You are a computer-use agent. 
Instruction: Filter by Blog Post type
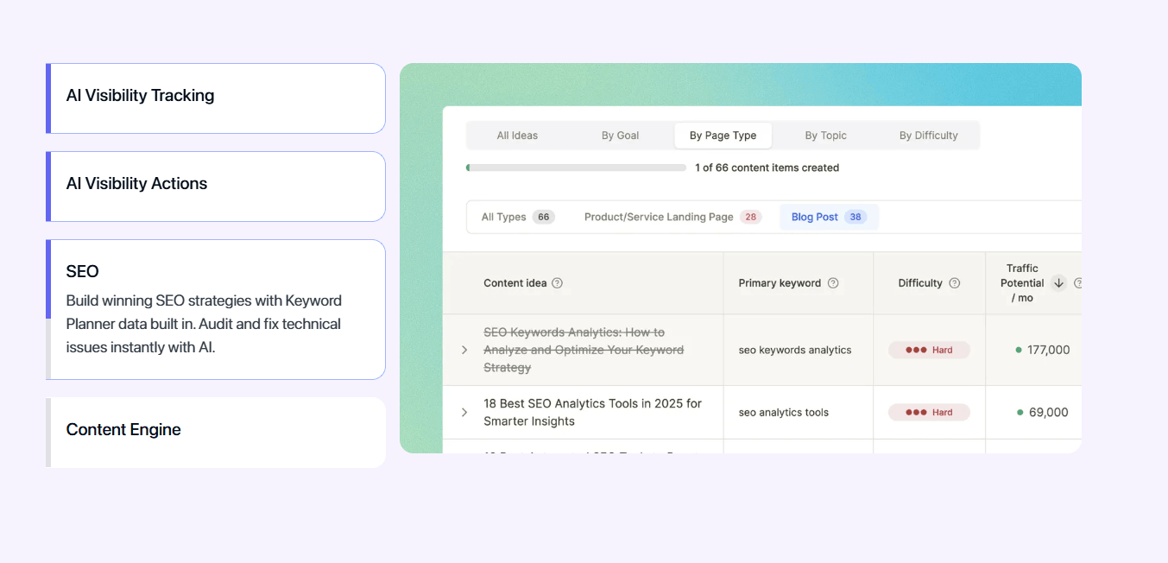[828, 218]
